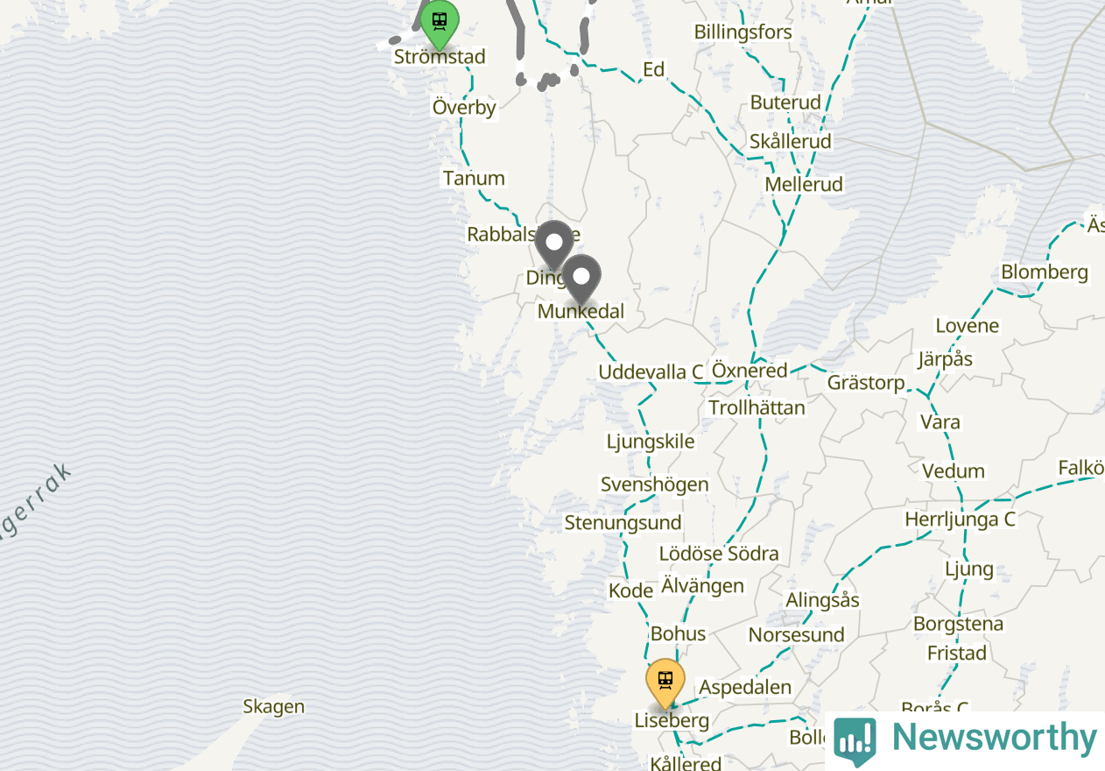Click the Trollhättan station label
Viewport: 1105px width, 771px height.
[x=757, y=407]
